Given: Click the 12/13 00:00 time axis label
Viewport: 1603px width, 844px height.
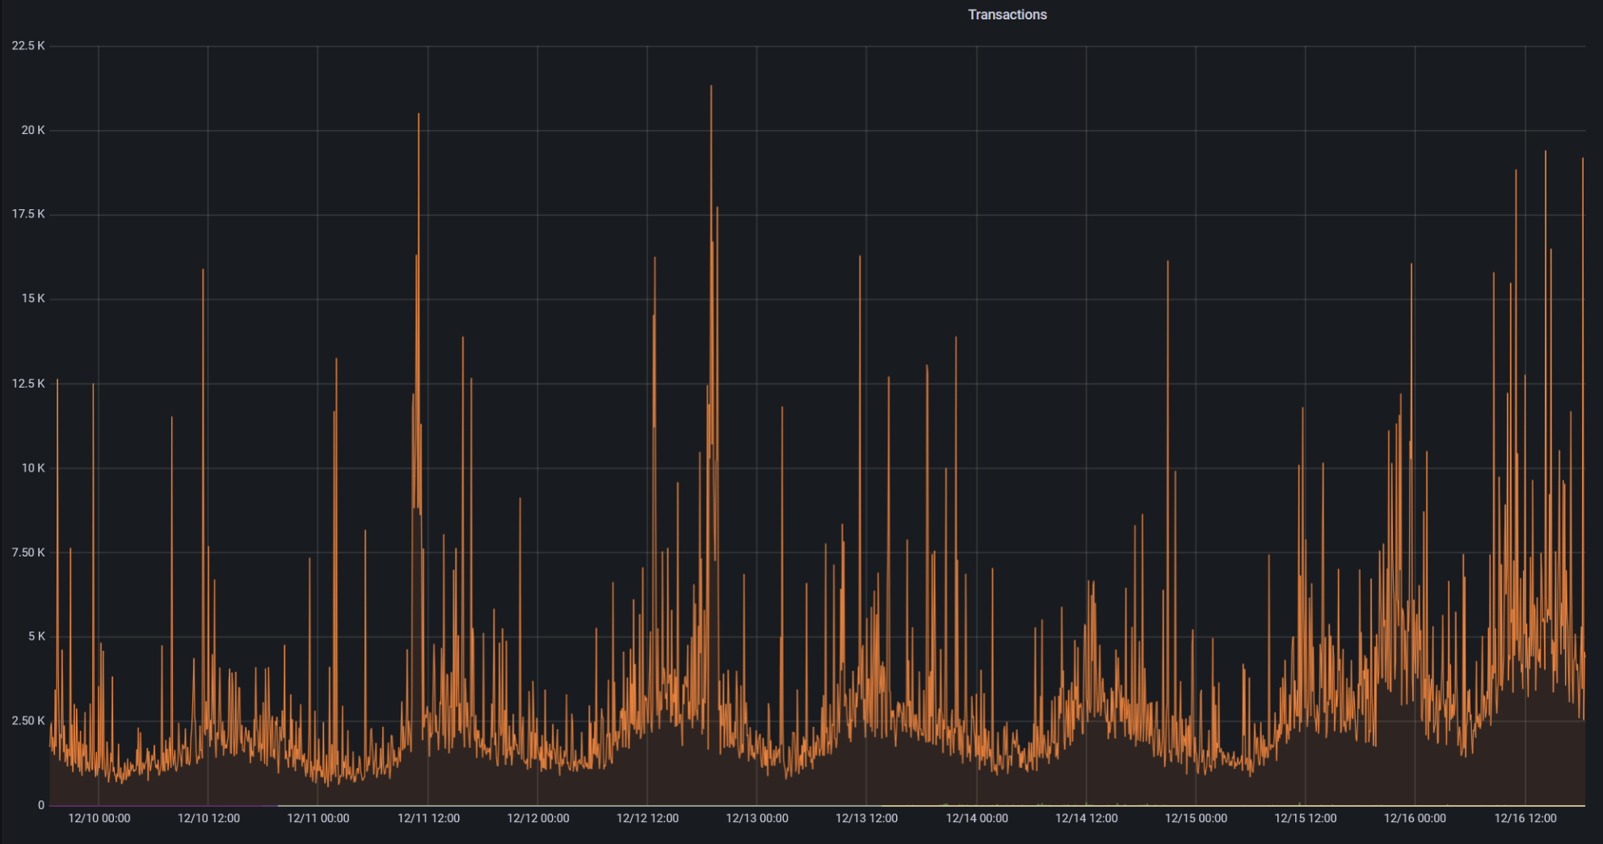Looking at the screenshot, I should 757,818.
